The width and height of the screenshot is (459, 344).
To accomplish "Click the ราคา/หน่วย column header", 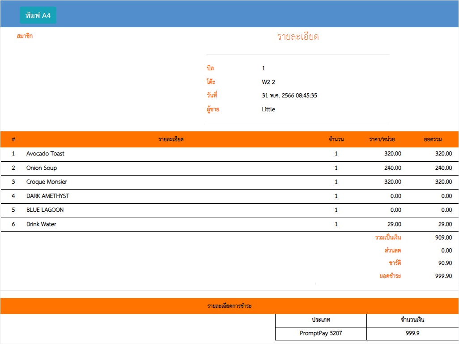I will [382, 139].
